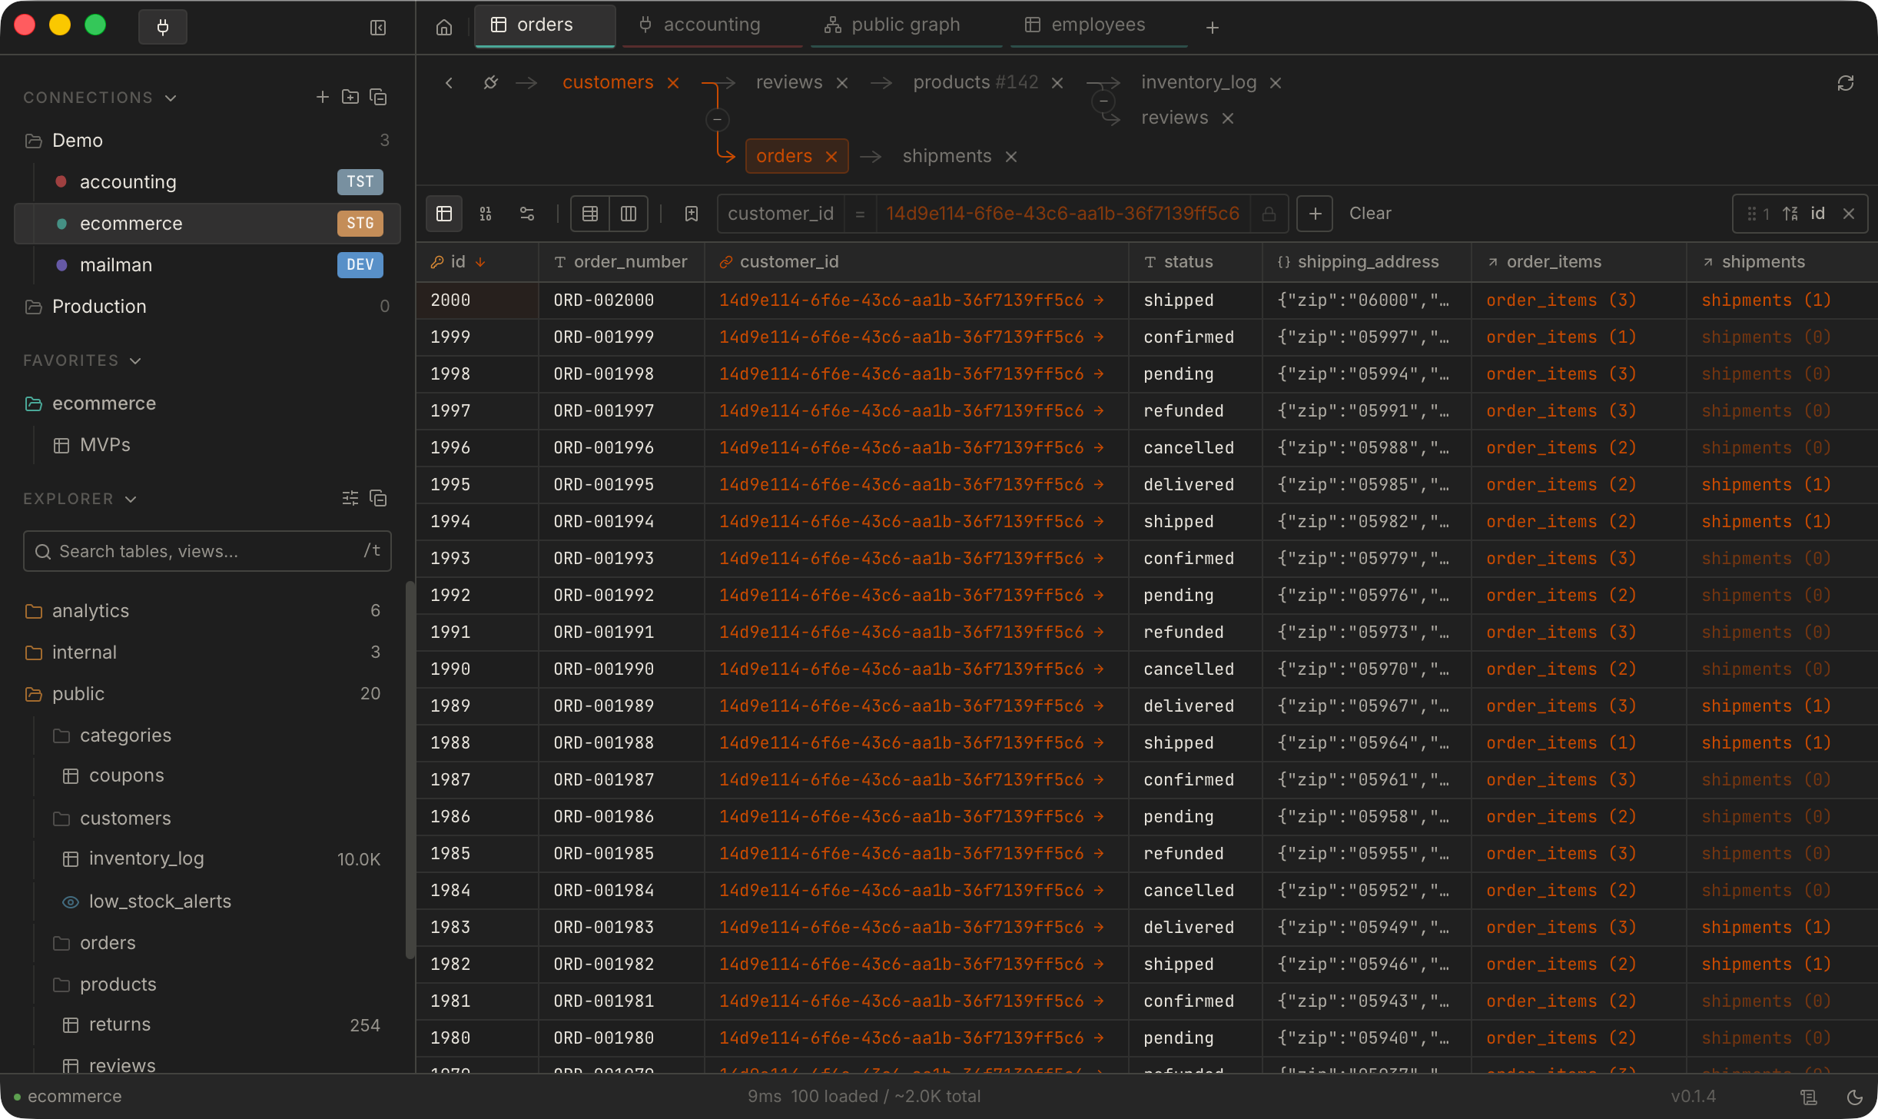Sort by the id column header
This screenshot has width=1878, height=1119.
click(x=477, y=262)
